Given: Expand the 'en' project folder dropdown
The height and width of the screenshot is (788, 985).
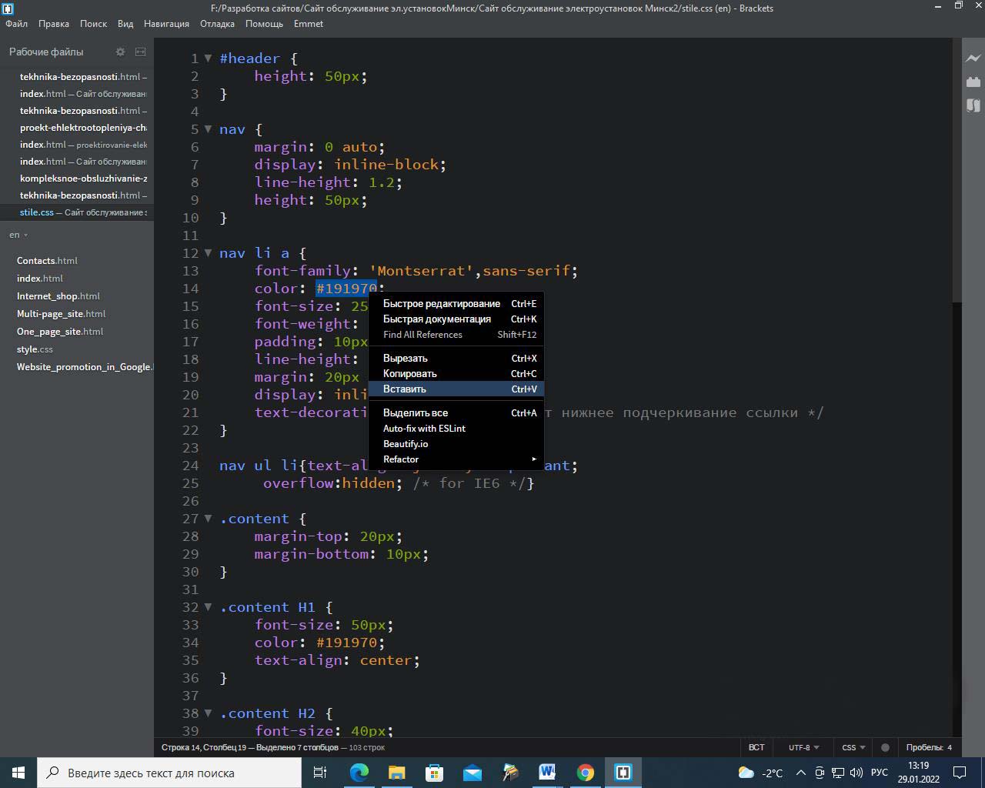Looking at the screenshot, I should (x=18, y=235).
